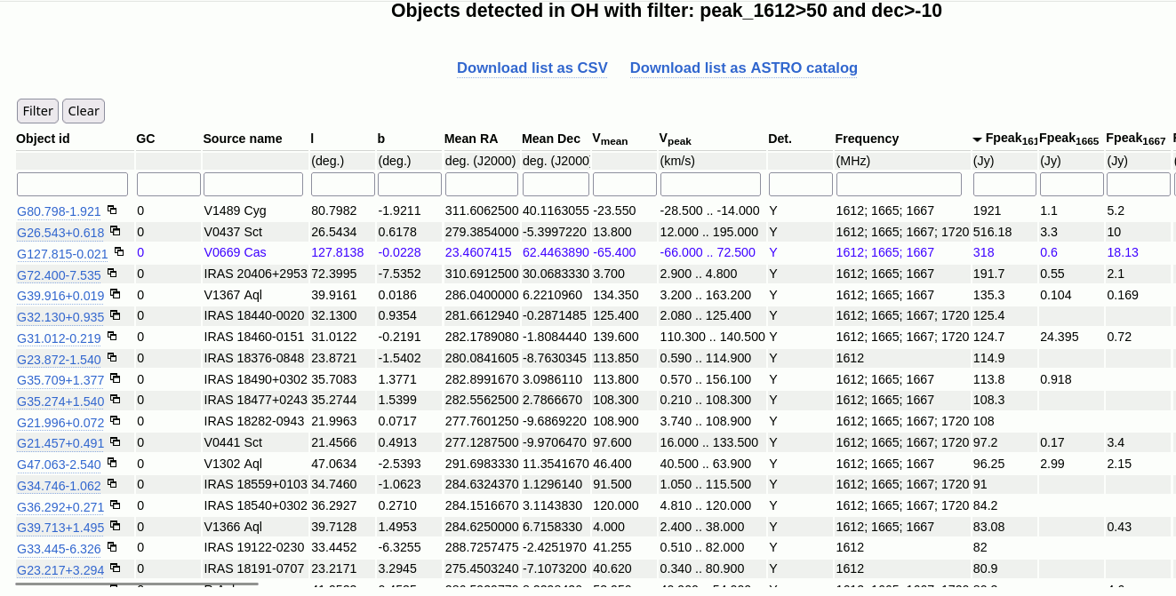
Task: Sort by the Frequency column header
Action: click(866, 139)
